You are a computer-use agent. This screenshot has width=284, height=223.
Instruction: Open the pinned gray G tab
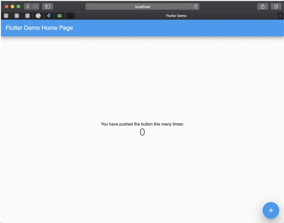(x=27, y=16)
